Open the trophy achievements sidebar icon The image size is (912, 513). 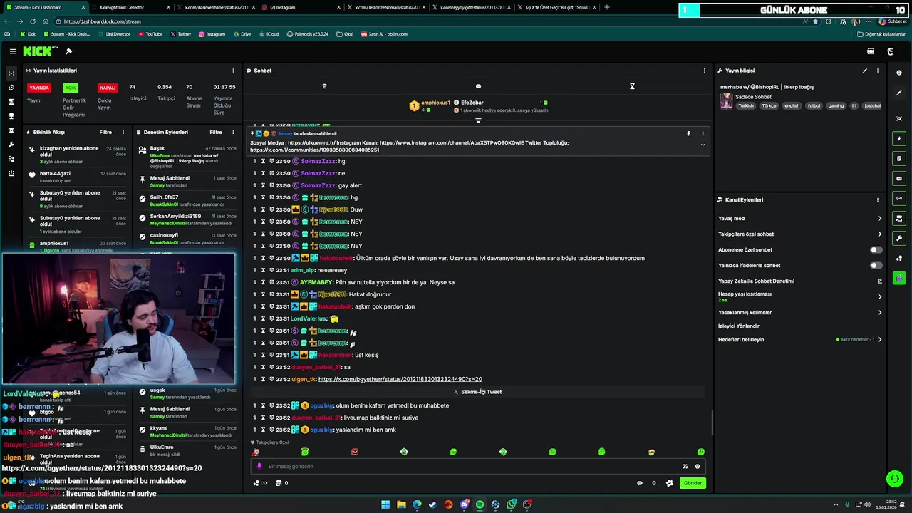pos(11,116)
